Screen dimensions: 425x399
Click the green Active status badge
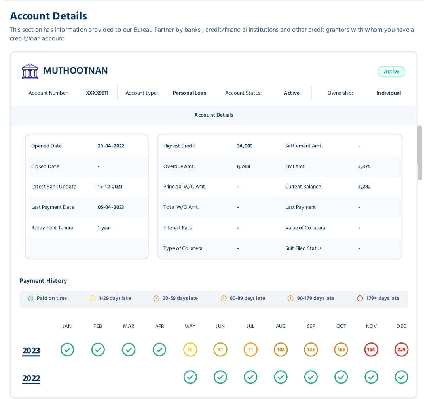[x=391, y=72]
